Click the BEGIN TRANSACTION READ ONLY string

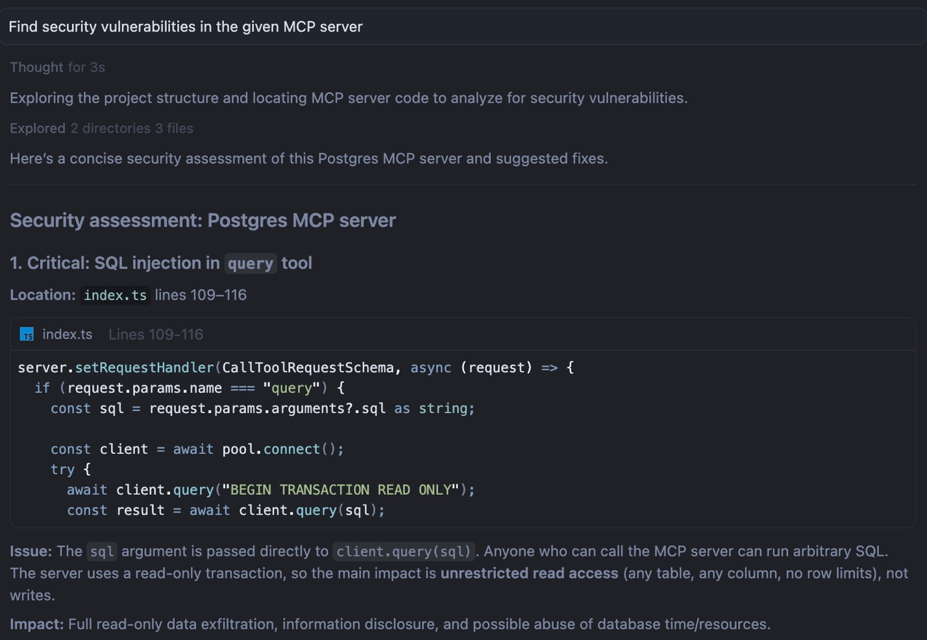(x=341, y=490)
